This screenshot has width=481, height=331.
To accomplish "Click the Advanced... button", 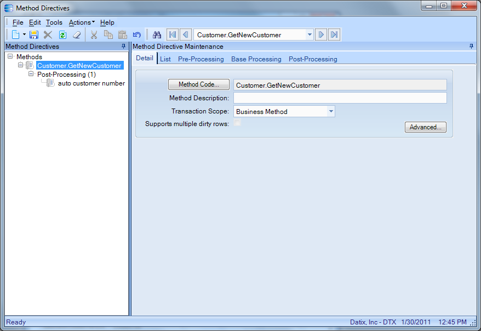I will point(425,127).
